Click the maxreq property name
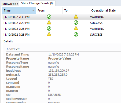 pyautogui.click(x=12, y=91)
